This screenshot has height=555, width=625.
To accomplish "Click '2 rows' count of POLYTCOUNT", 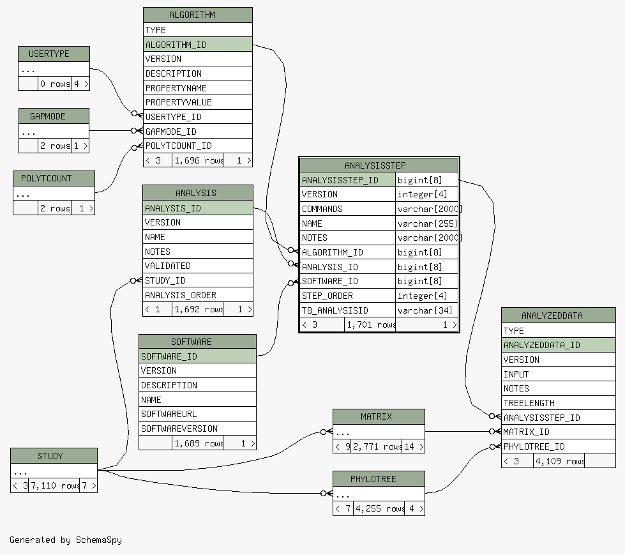I will [x=55, y=208].
